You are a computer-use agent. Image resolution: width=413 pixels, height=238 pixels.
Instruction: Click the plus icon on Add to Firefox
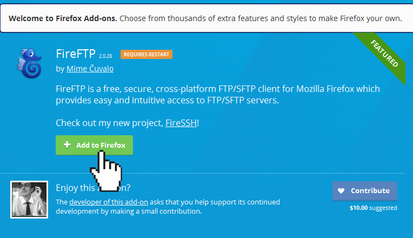coord(67,145)
